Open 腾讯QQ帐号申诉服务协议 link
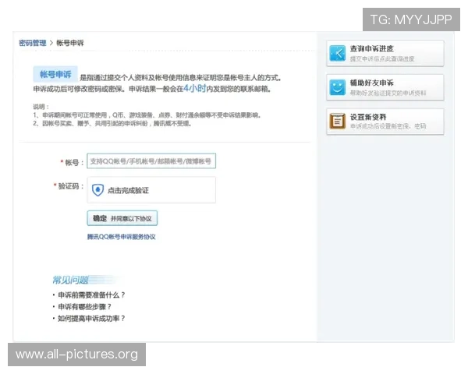468x374 pixels. click(x=121, y=237)
